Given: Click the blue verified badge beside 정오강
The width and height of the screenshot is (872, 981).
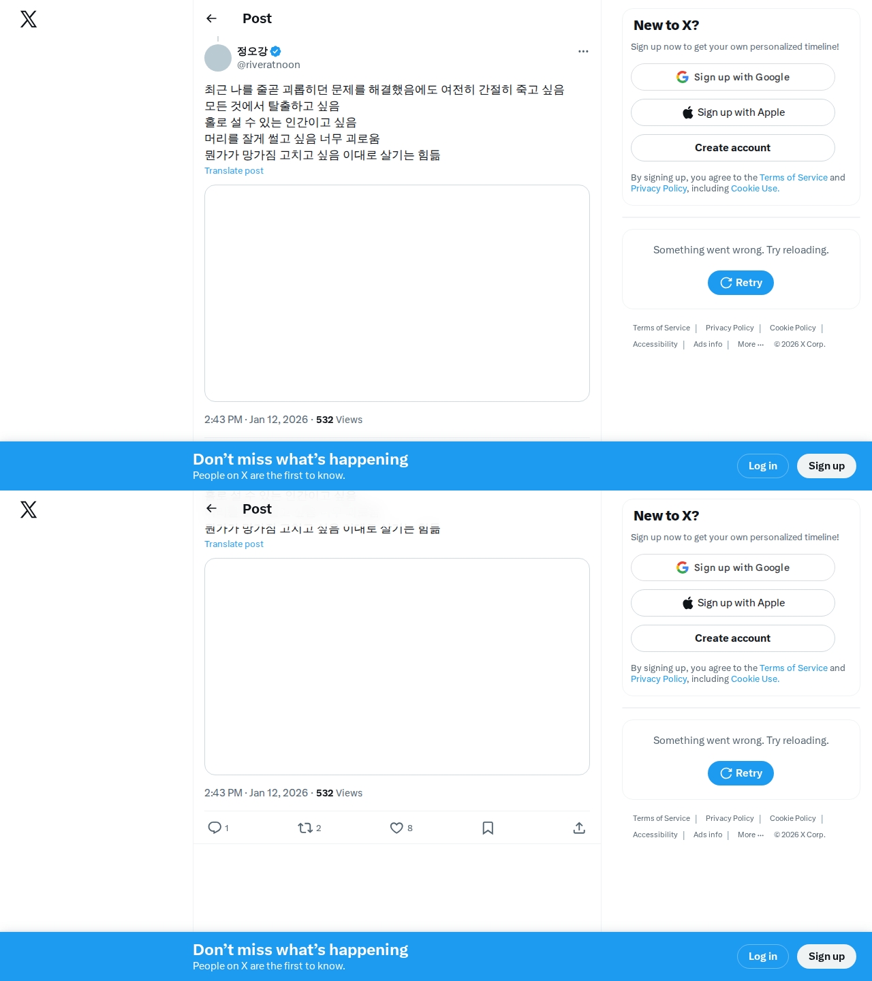Looking at the screenshot, I should point(276,51).
